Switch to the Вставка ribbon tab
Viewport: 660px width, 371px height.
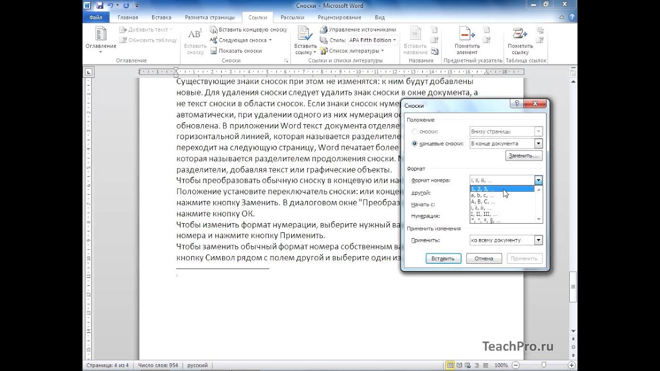tap(161, 18)
